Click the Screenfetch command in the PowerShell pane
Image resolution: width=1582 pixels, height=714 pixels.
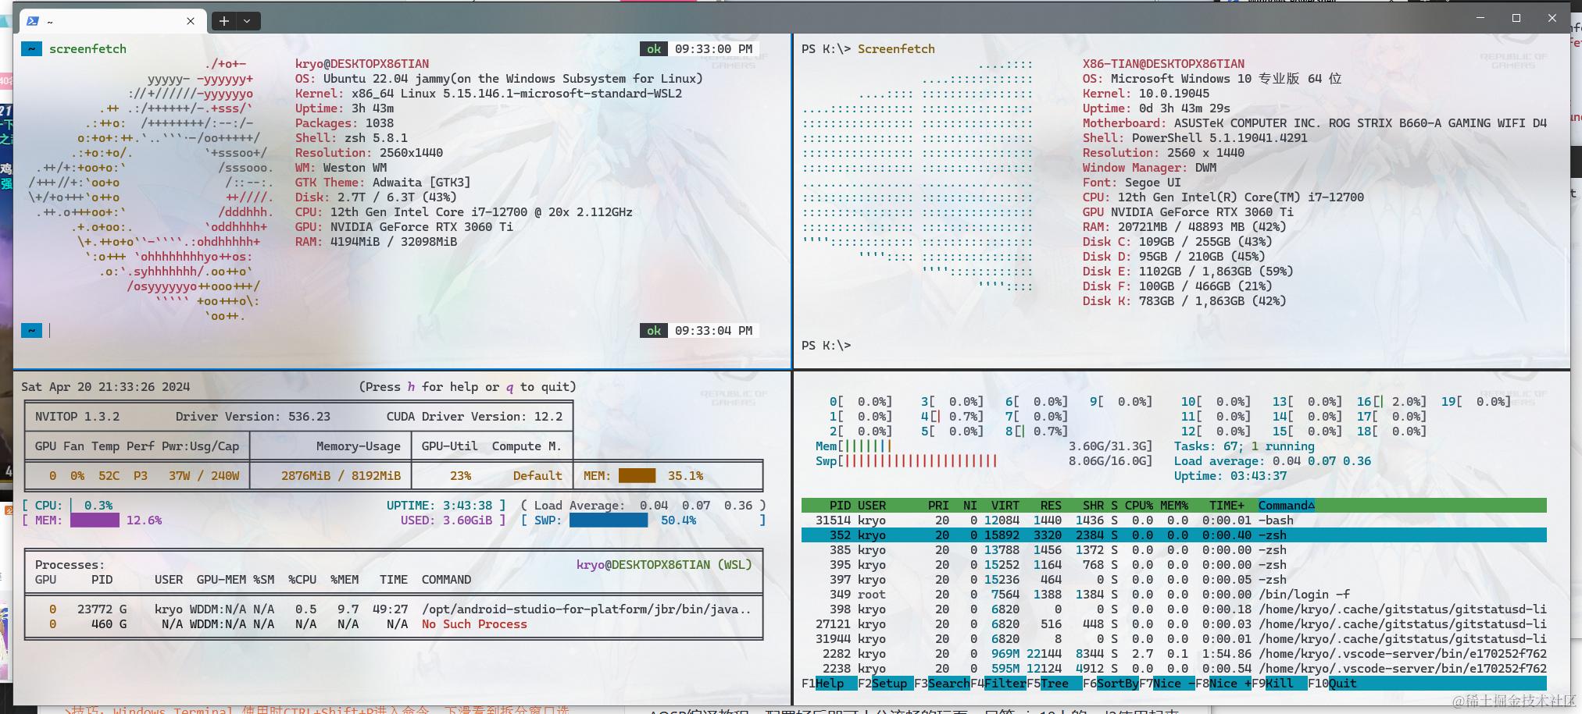[x=896, y=48]
